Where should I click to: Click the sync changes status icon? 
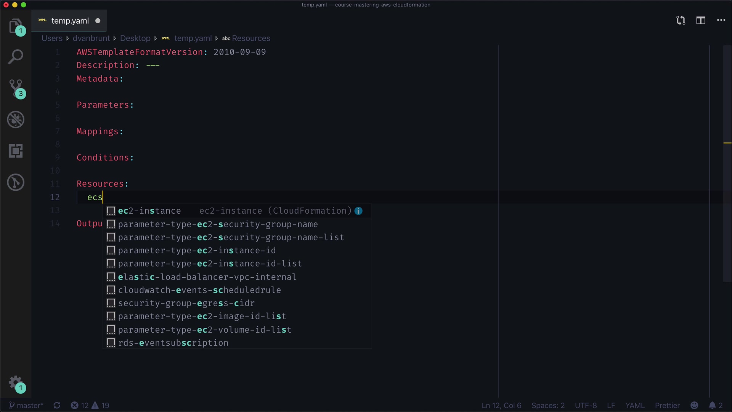coord(57,406)
